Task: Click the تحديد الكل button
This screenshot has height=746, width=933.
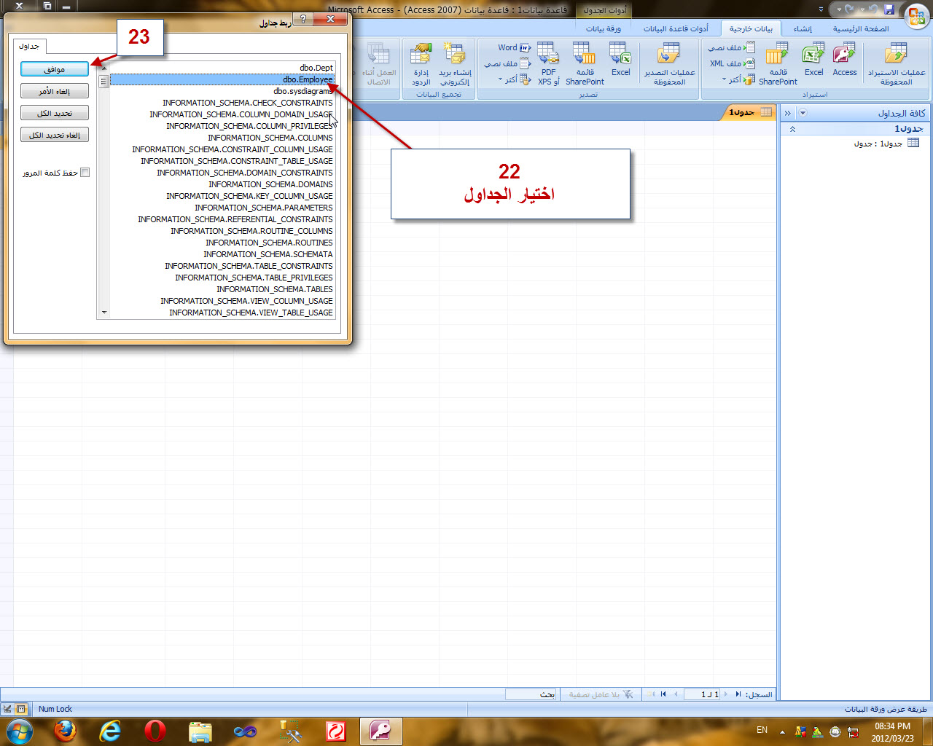Action: pyautogui.click(x=55, y=113)
